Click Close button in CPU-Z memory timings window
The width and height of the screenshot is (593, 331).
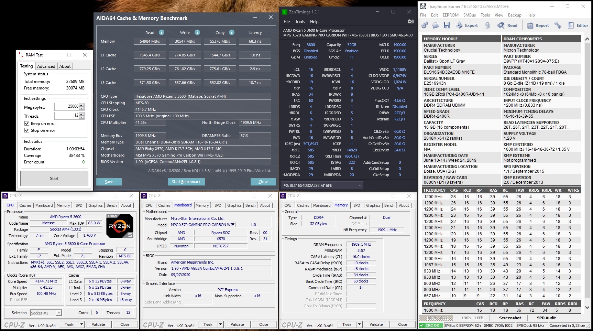click(403, 324)
